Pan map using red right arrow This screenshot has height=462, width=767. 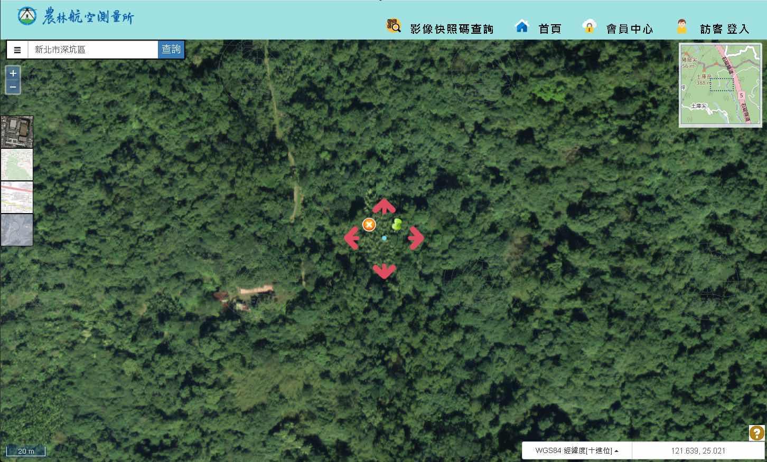coord(416,238)
